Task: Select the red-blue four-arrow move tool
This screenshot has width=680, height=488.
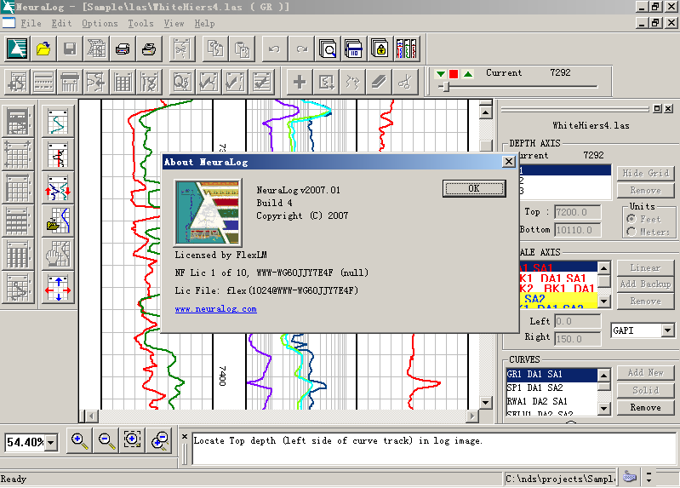Action: pos(58,288)
